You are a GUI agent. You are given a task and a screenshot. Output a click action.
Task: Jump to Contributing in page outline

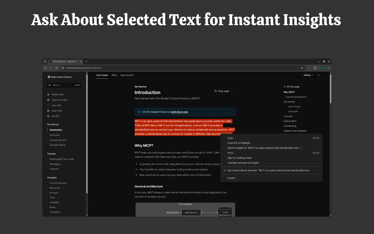tap(290, 126)
